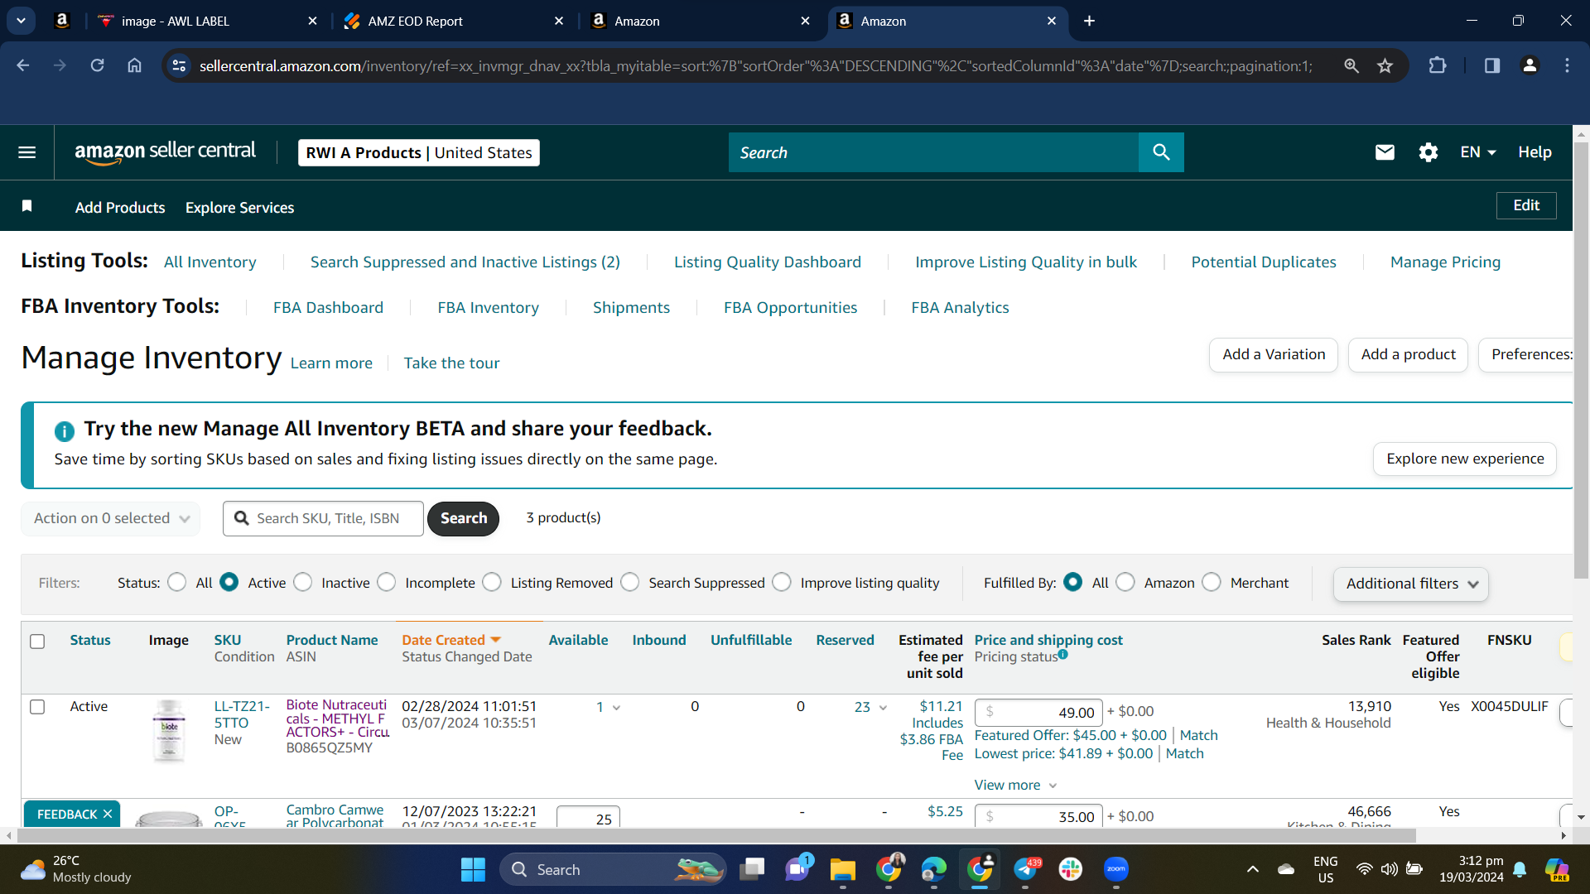Toggle browser side panel icon

pos(1491,65)
